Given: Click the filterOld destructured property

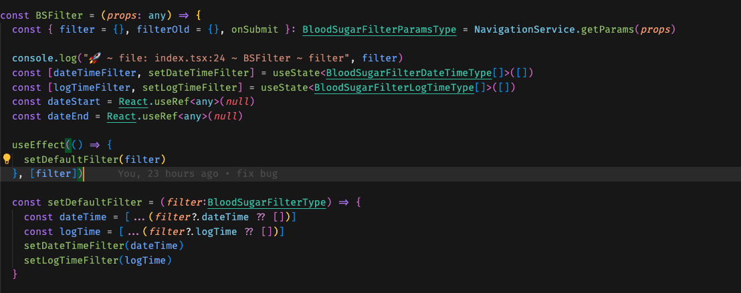Looking at the screenshot, I should 163,30.
